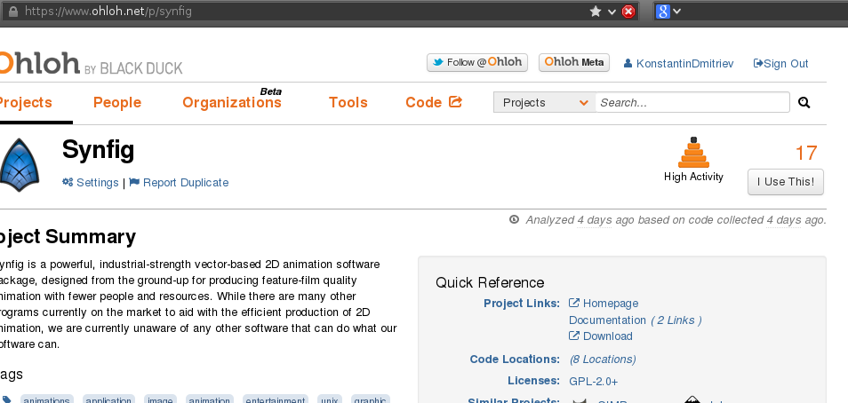Image resolution: width=848 pixels, height=403 pixels.
Task: Click the clock icon beside Analyzed text
Action: pos(515,219)
